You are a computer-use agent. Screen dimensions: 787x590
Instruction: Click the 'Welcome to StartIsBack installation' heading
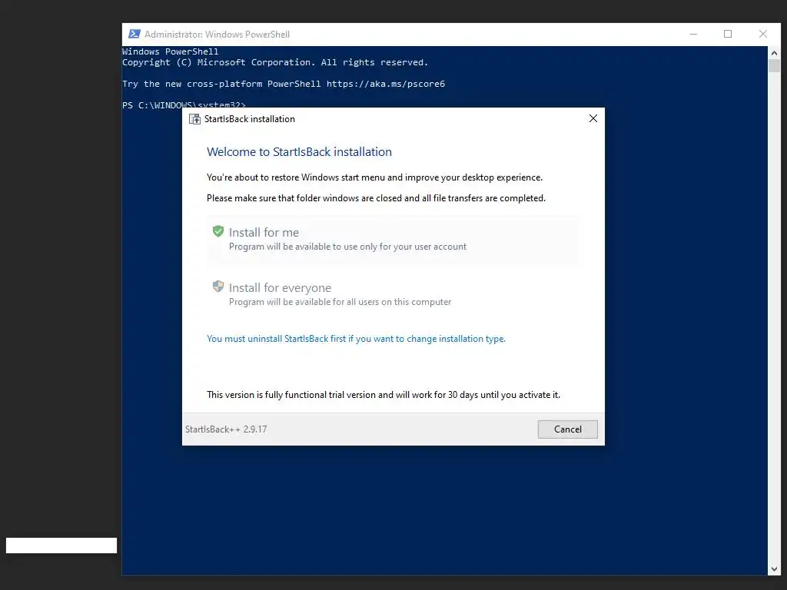299,152
